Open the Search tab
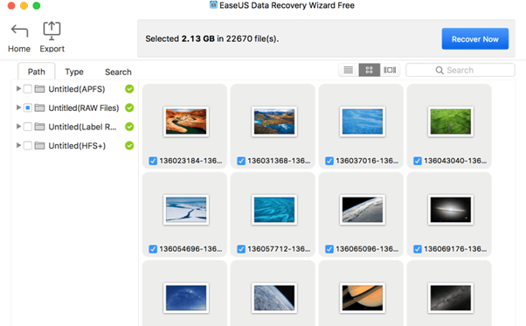Image resolution: width=526 pixels, height=326 pixels. coord(118,72)
